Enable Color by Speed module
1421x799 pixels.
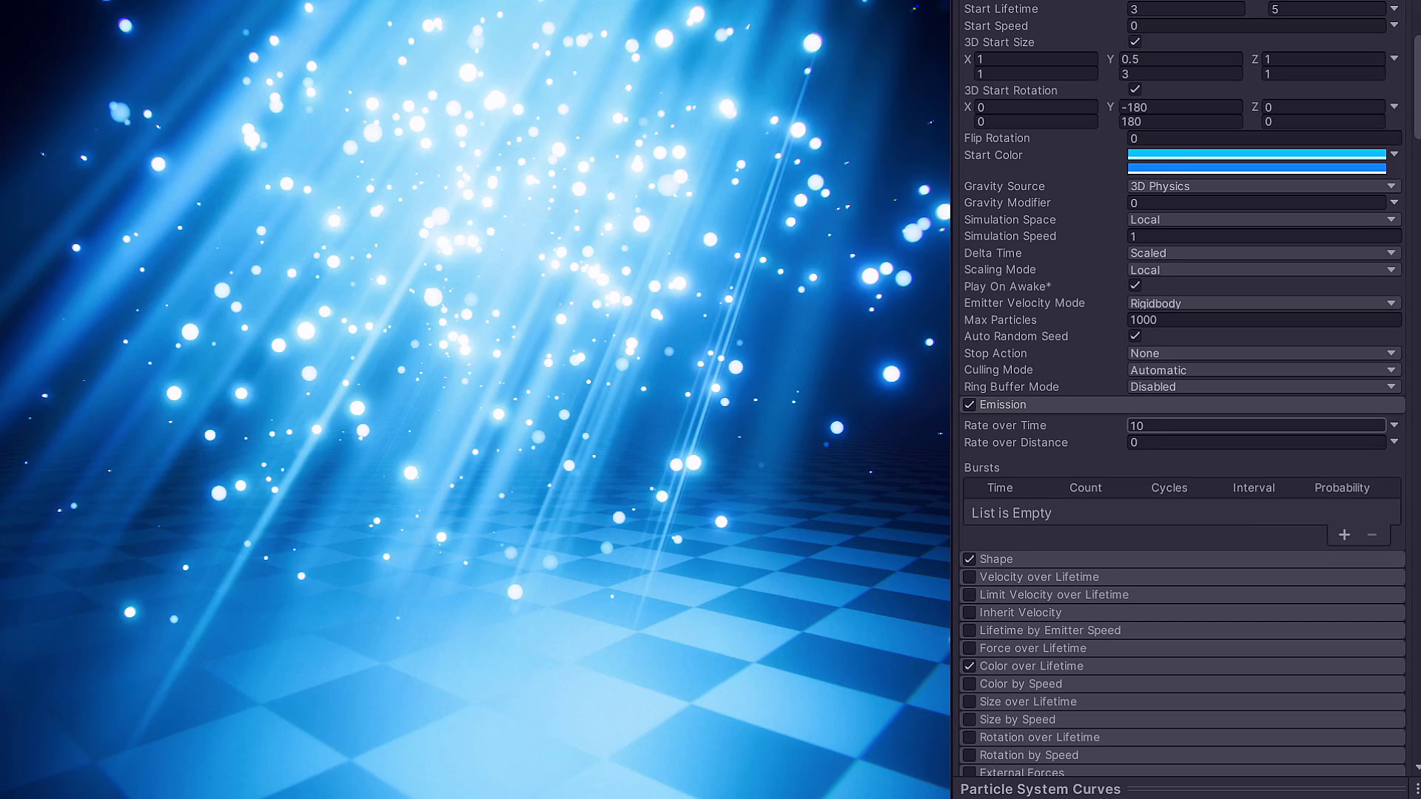[969, 684]
